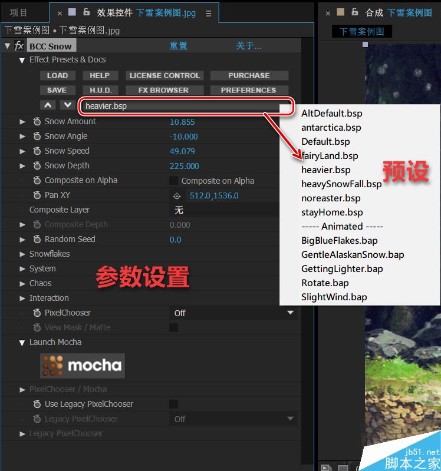Open PREFERENCES button
The height and width of the screenshot is (471, 441).
click(249, 90)
